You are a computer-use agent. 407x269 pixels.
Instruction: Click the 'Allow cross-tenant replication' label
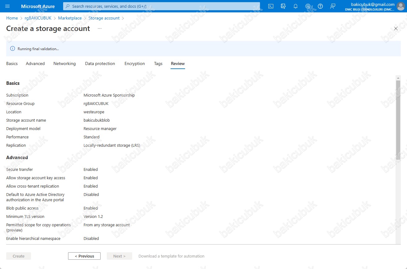(32, 186)
